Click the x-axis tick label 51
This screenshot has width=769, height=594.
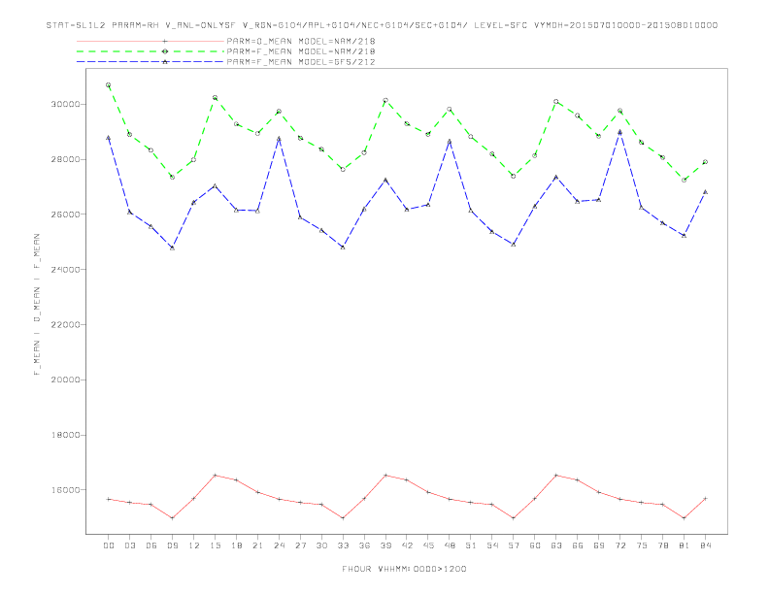coord(471,545)
